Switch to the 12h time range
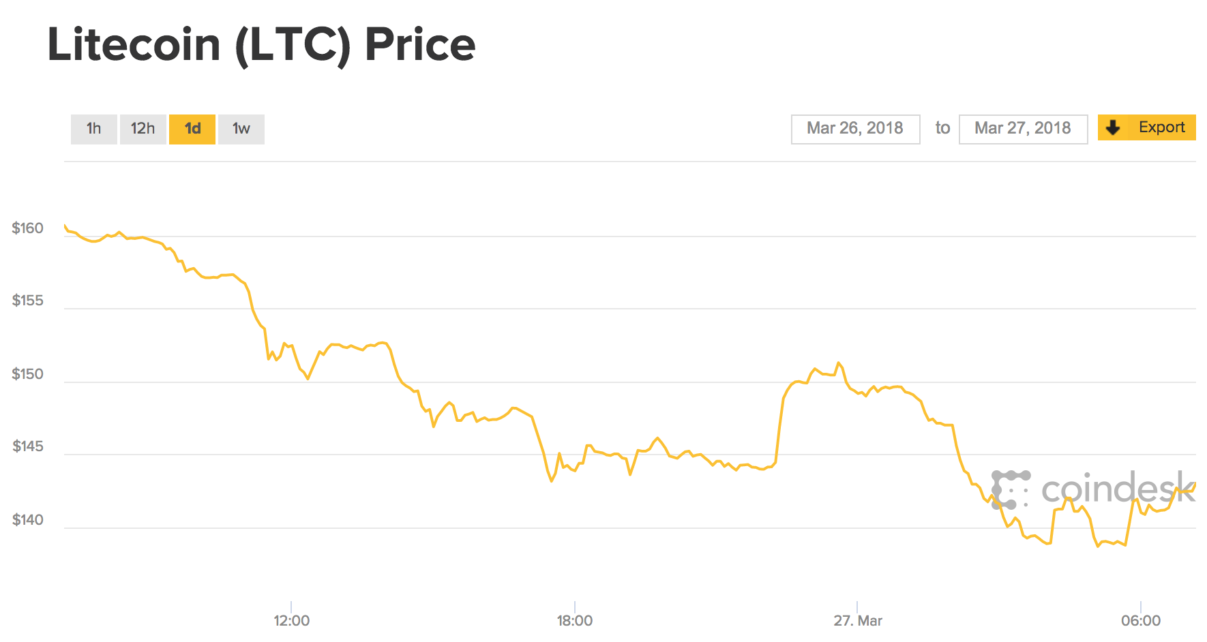Viewport: 1207px width, 642px height. tap(143, 128)
